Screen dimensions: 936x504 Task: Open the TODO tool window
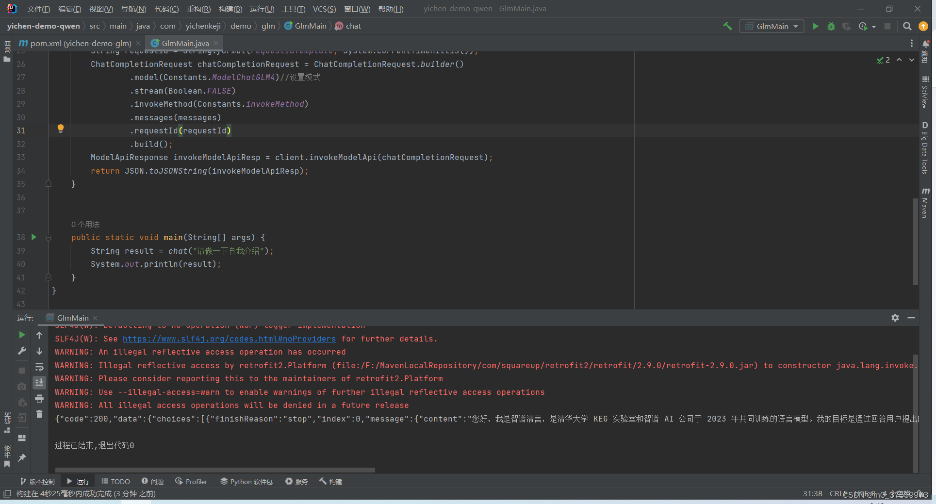click(115, 481)
